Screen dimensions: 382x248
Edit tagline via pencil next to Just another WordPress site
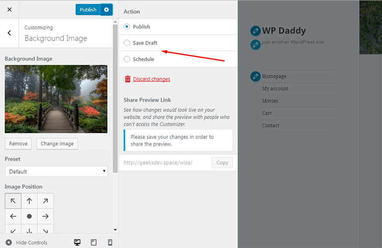point(255,45)
